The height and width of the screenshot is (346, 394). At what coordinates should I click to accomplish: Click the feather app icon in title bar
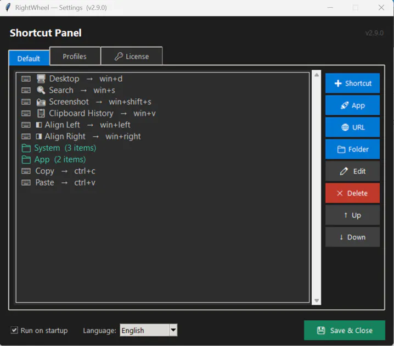point(8,8)
